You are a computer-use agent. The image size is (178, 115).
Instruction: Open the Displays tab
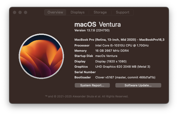pyautogui.click(x=77, y=12)
